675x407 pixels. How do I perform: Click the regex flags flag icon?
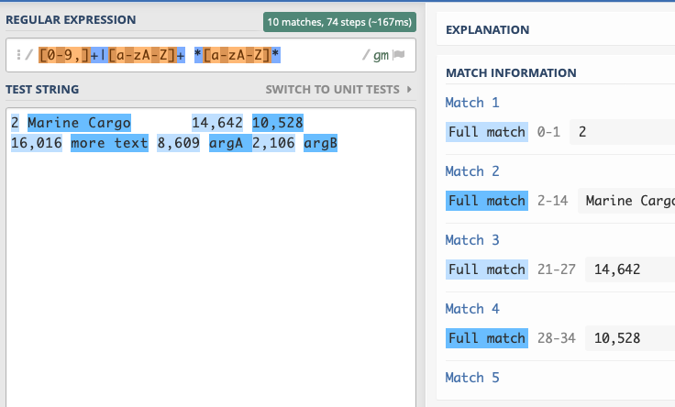(x=399, y=56)
